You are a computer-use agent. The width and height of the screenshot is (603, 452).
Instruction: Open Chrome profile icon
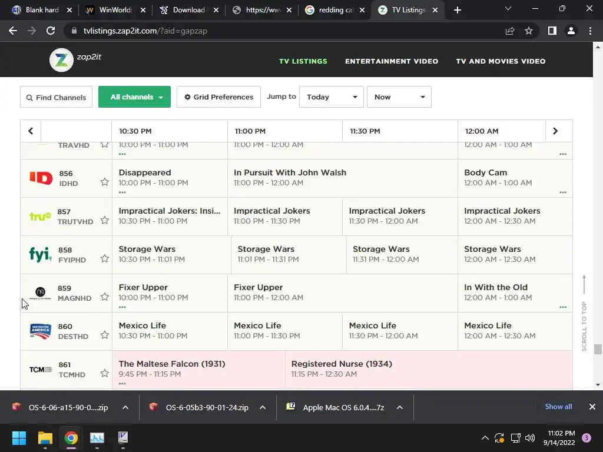coord(571,31)
